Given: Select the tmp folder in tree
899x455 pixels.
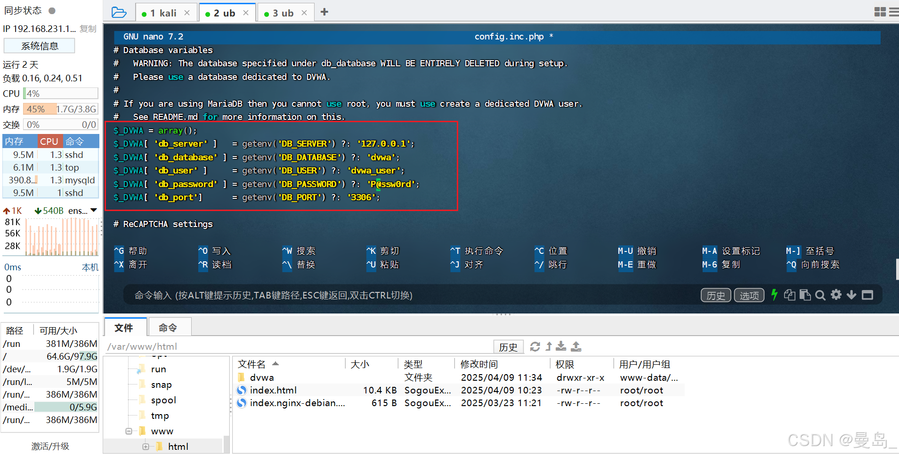Looking at the screenshot, I should pyautogui.click(x=160, y=416).
